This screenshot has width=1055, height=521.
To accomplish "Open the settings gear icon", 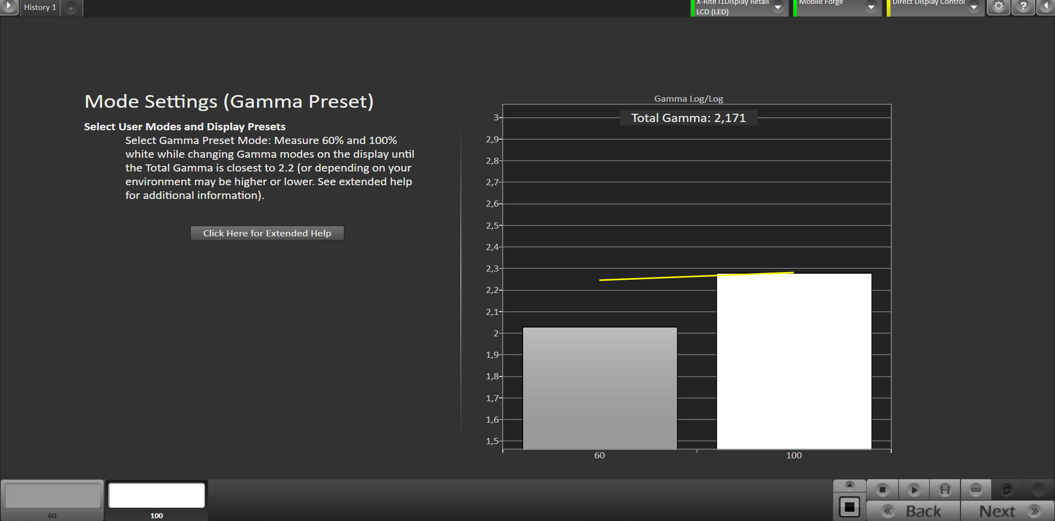I will tap(998, 7).
